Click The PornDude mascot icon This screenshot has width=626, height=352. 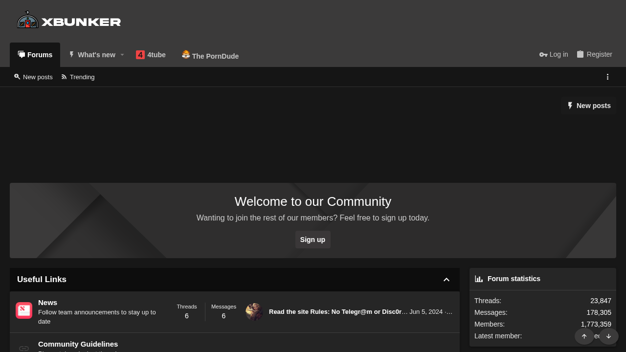(186, 54)
